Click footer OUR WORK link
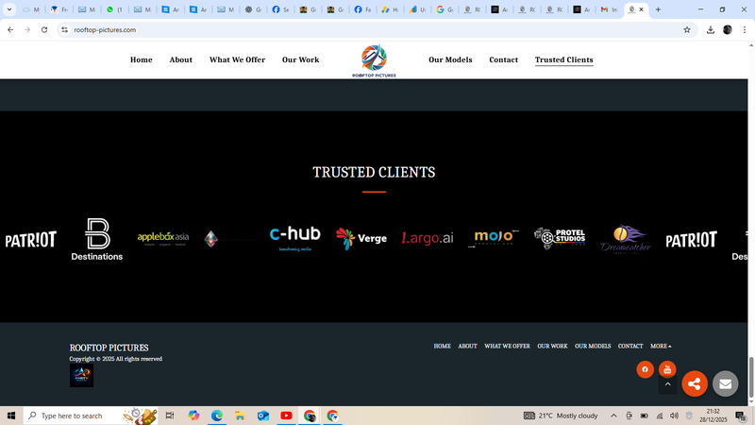 pos(552,346)
